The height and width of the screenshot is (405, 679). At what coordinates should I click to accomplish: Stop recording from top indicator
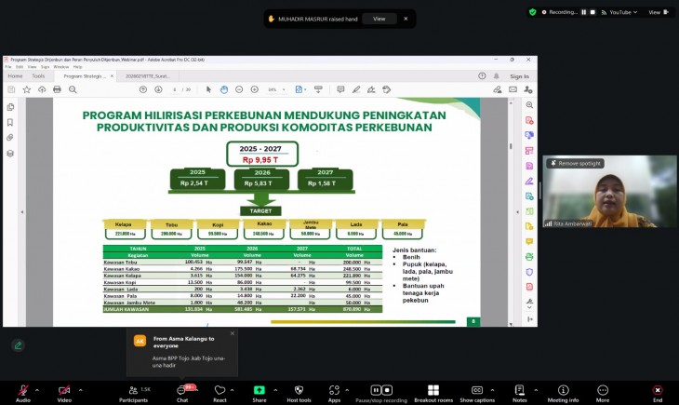pyautogui.click(x=592, y=12)
